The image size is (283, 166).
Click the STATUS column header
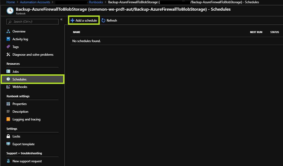pos(275,32)
